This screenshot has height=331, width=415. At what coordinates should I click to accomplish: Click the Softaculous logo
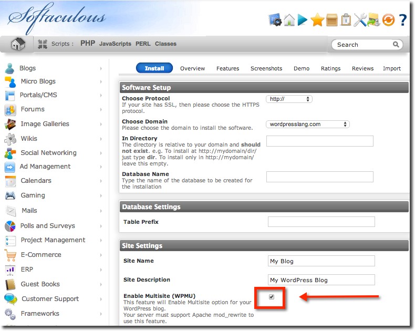point(57,18)
